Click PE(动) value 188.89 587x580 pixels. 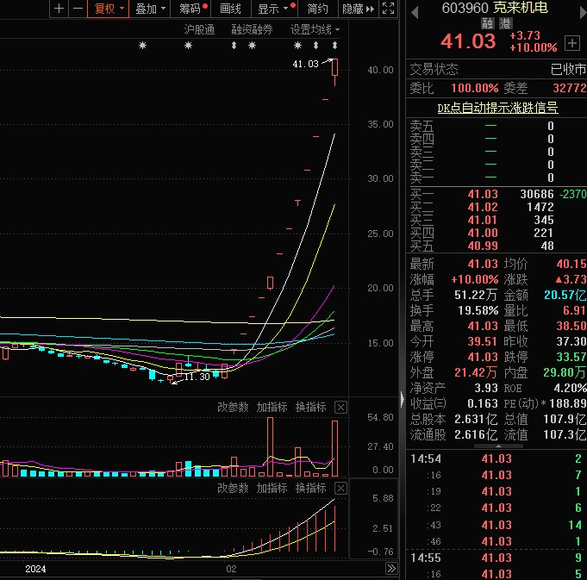click(x=567, y=403)
